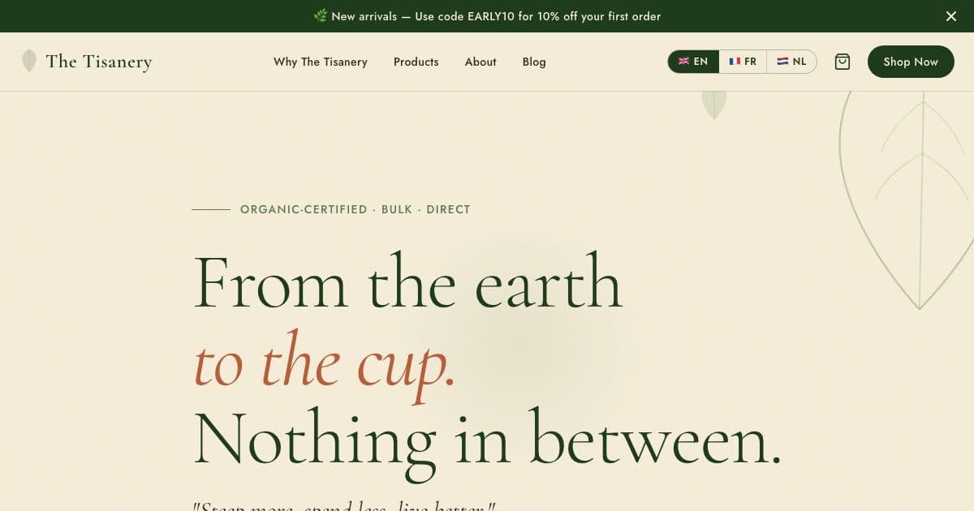
Task: Click the sprout emoji before New arrivals
Action: point(320,16)
